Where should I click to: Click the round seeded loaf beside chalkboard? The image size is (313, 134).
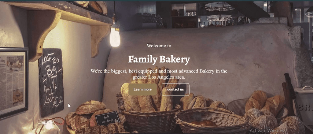[90, 107]
